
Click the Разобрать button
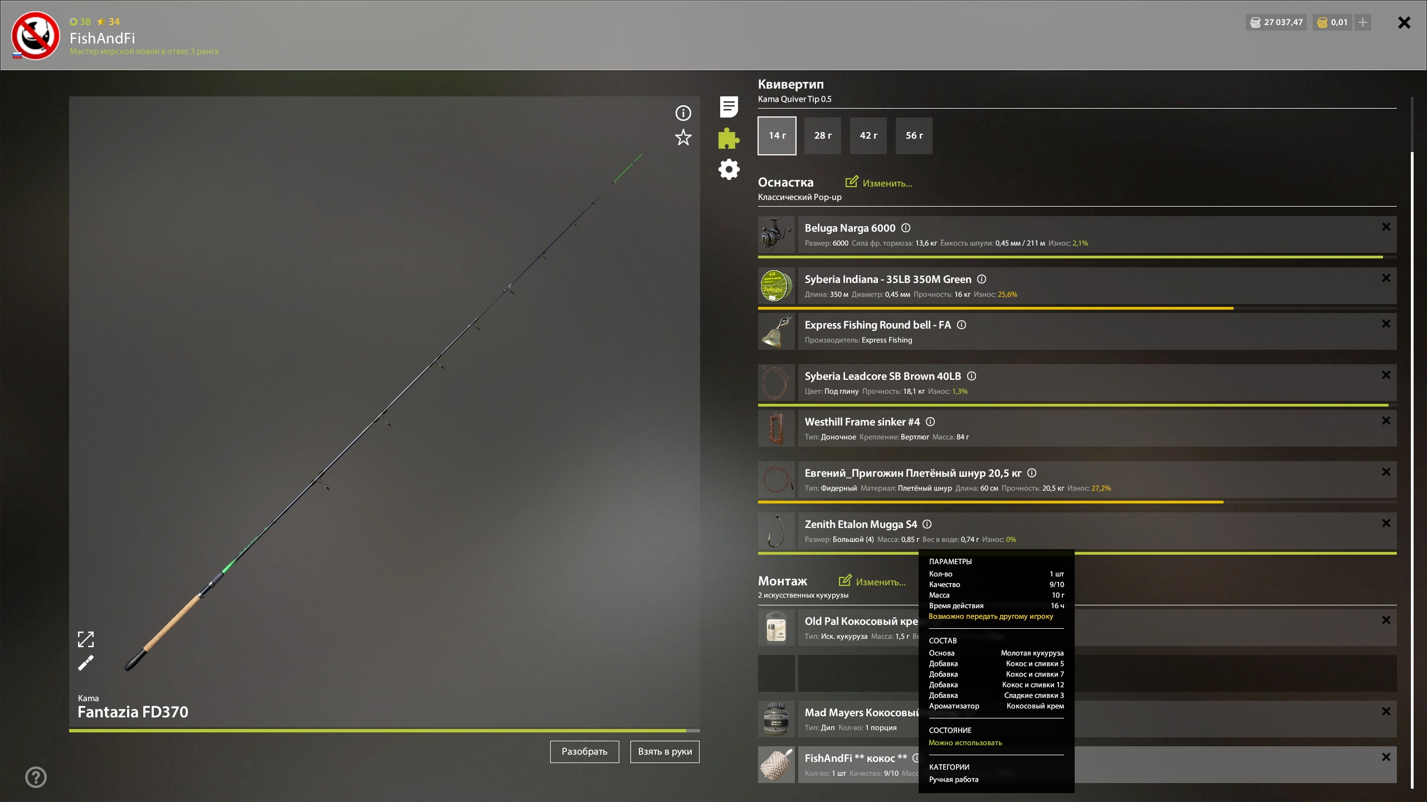tap(584, 751)
